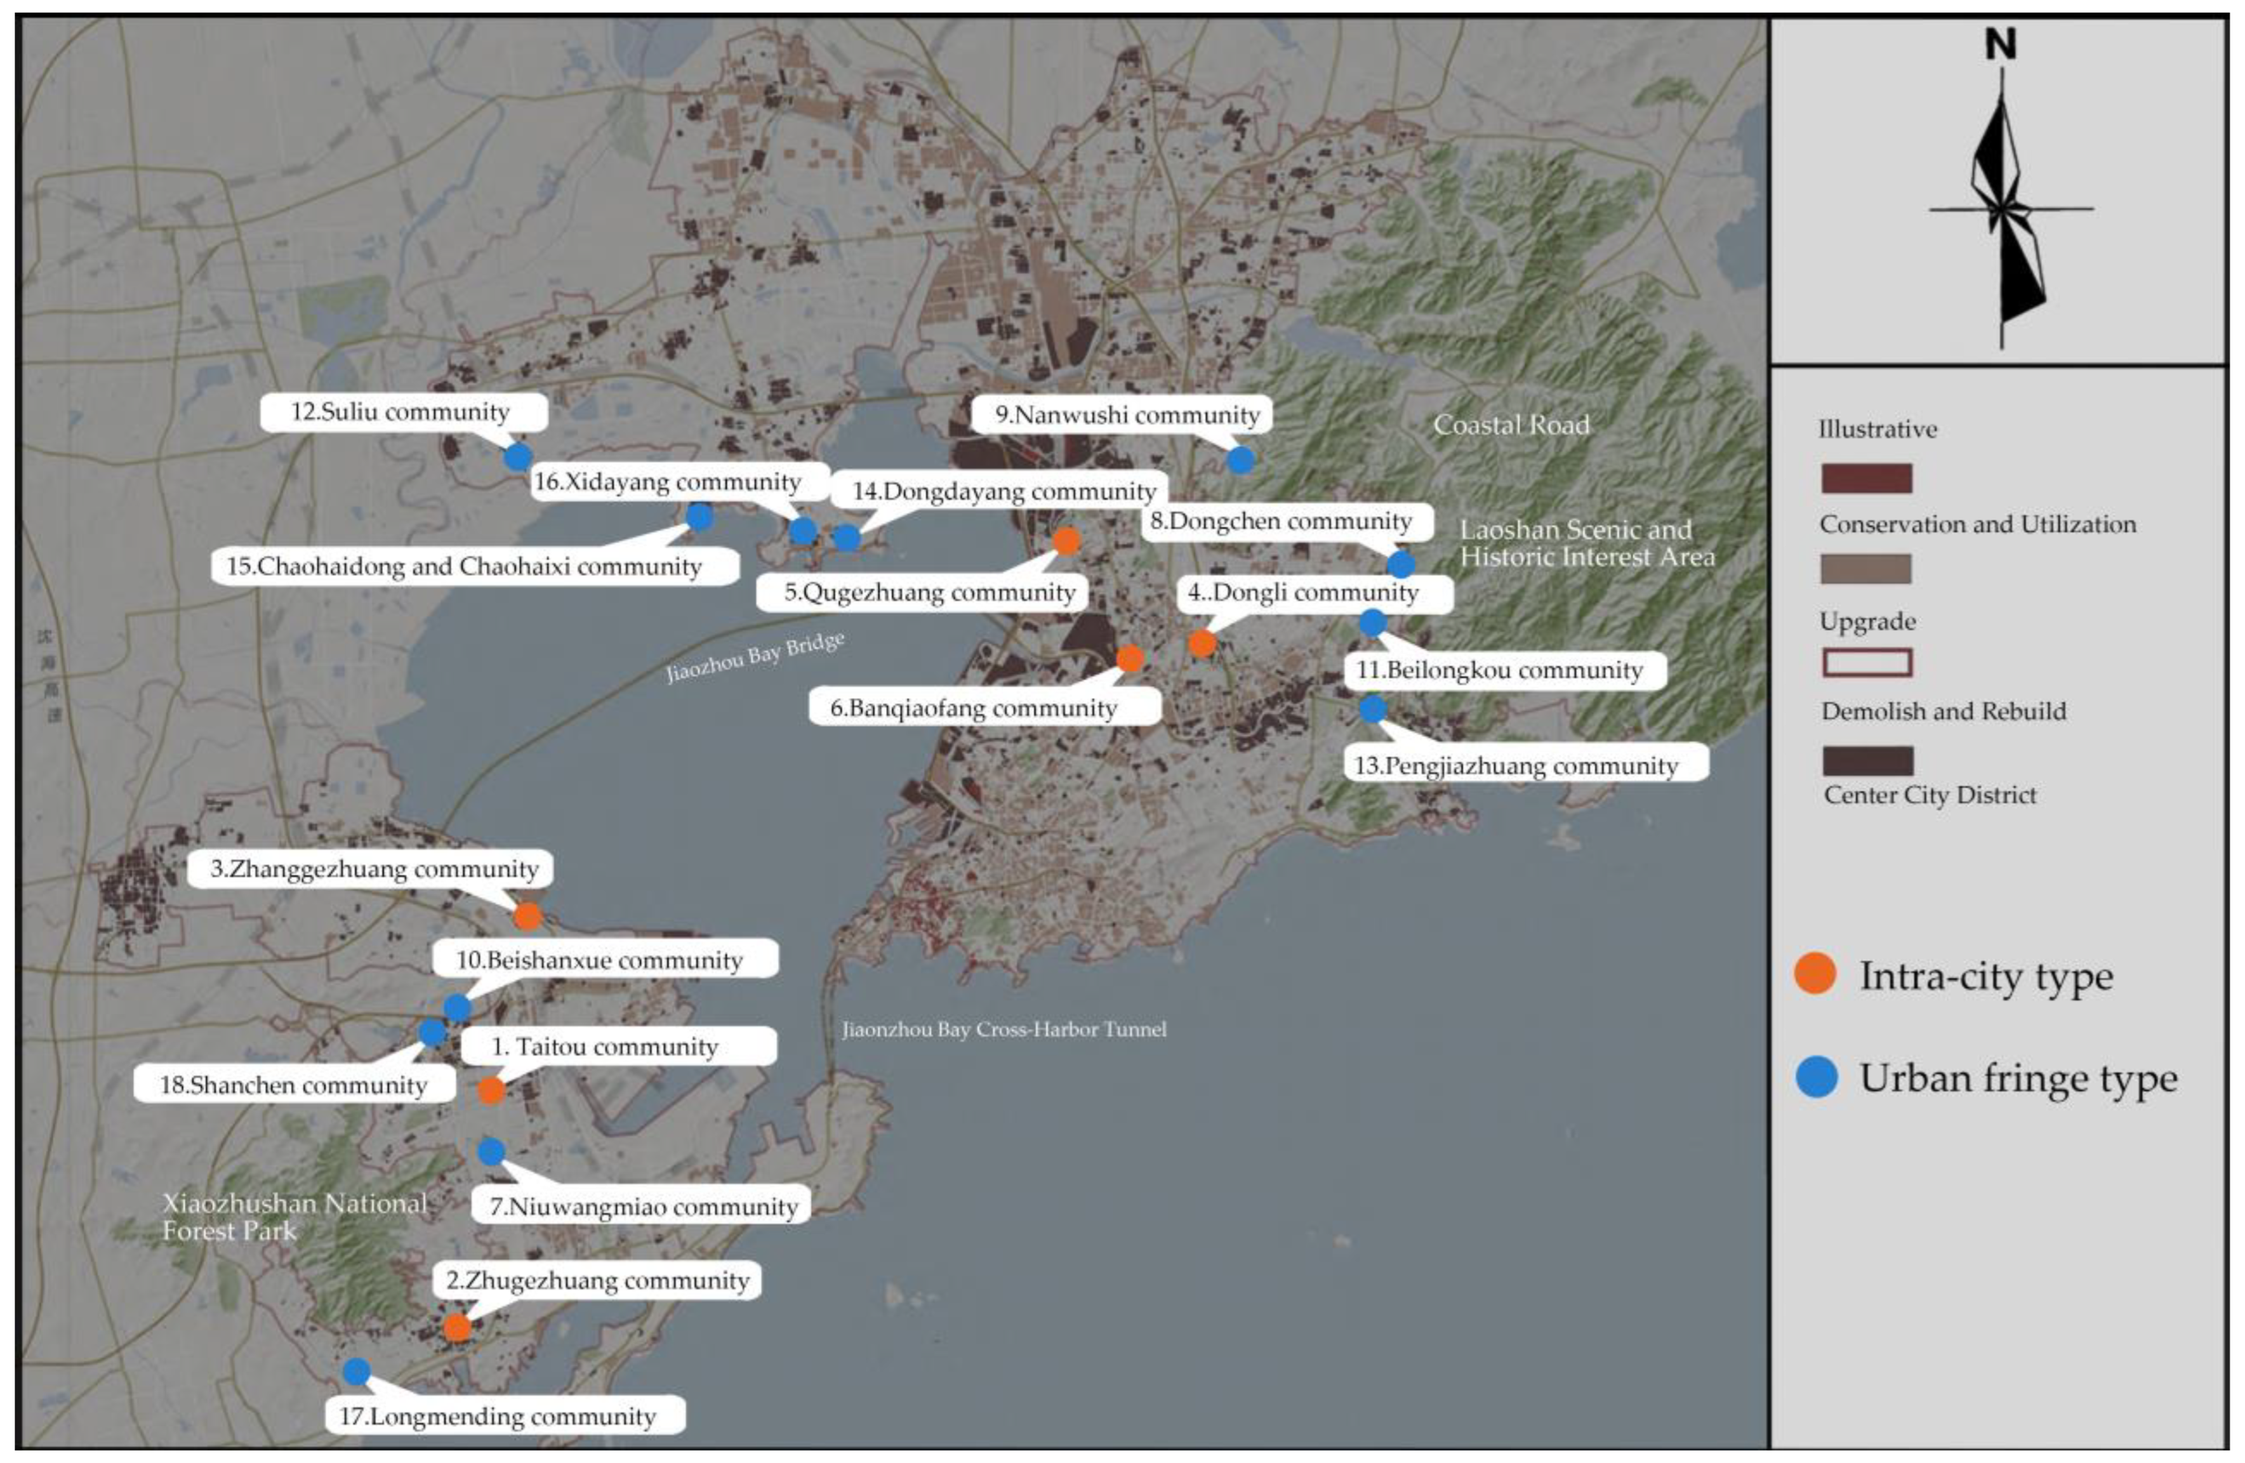Click the blue Urban fringe type legend dot

(1816, 1077)
